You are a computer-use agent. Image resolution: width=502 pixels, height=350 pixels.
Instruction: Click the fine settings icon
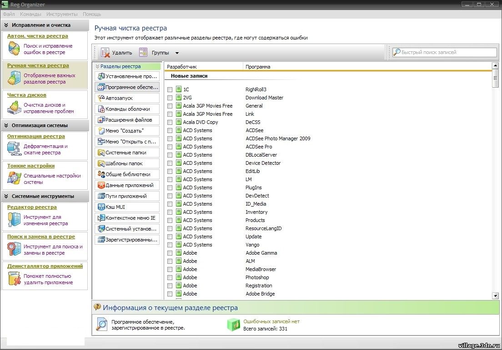tap(14, 179)
